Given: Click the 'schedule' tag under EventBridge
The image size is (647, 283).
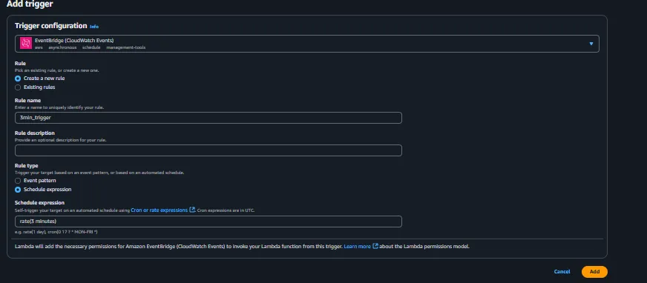Looking at the screenshot, I should coord(91,47).
